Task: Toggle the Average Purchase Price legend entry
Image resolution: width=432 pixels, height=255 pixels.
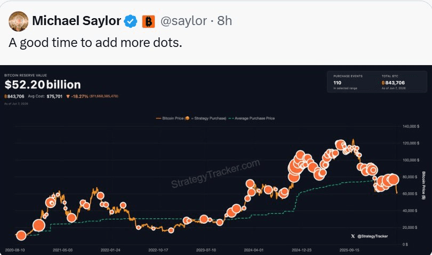Action: 252,118
